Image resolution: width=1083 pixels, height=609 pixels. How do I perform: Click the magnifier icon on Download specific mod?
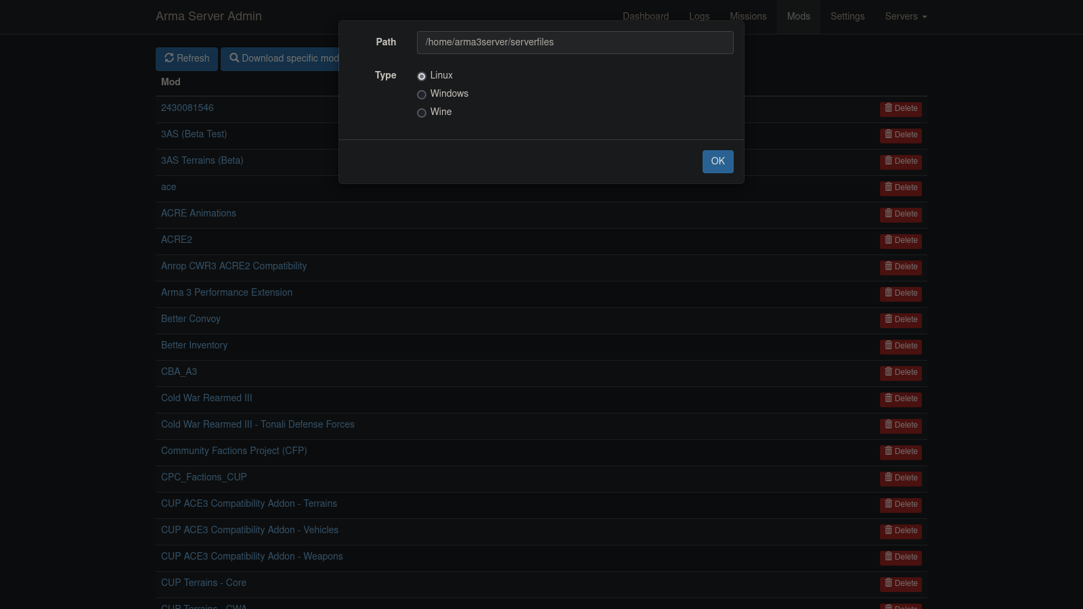234,58
